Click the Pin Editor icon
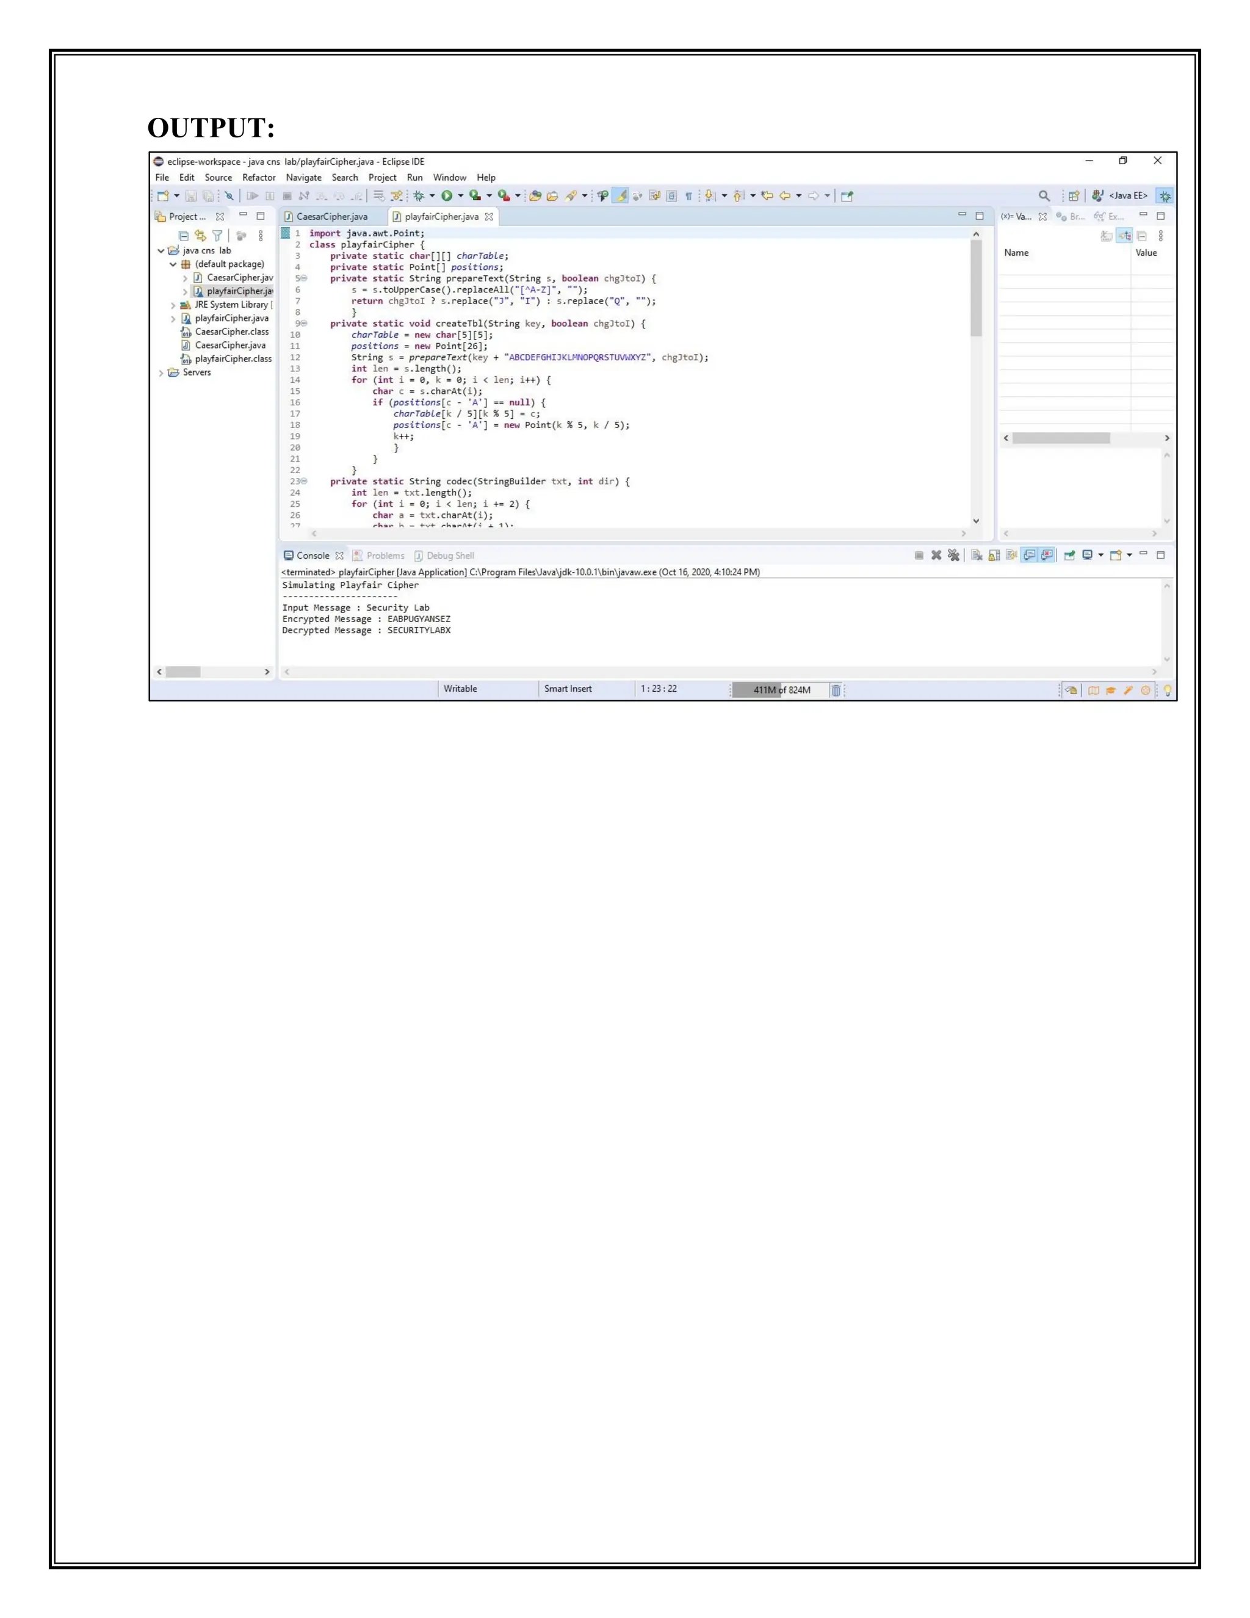This screenshot has height=1618, width=1250. pyautogui.click(x=848, y=195)
